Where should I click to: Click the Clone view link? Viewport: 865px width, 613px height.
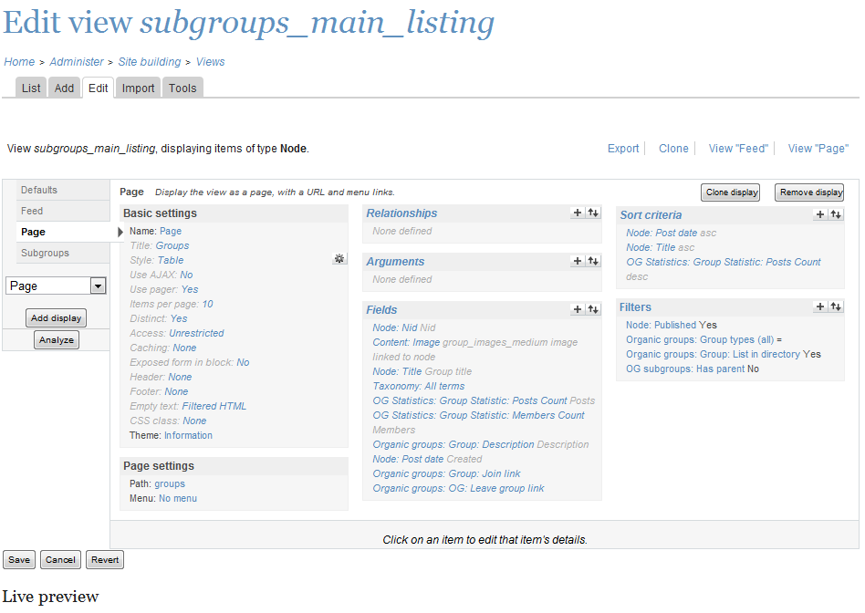[673, 149]
